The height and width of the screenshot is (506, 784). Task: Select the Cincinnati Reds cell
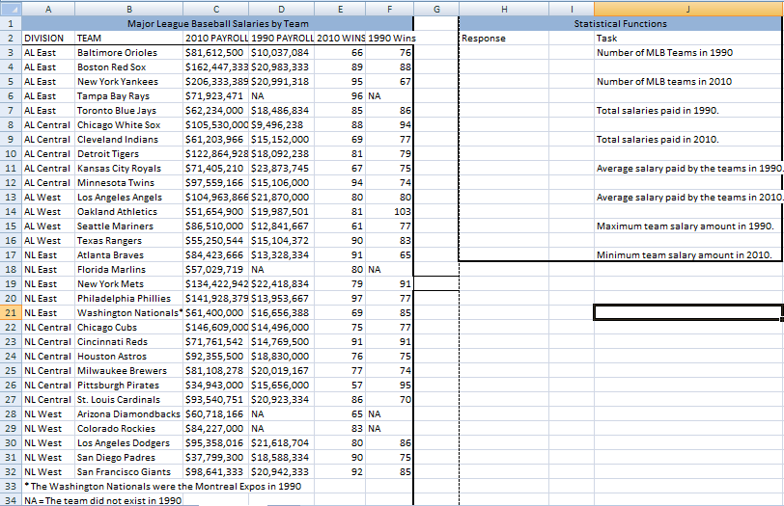click(x=129, y=342)
